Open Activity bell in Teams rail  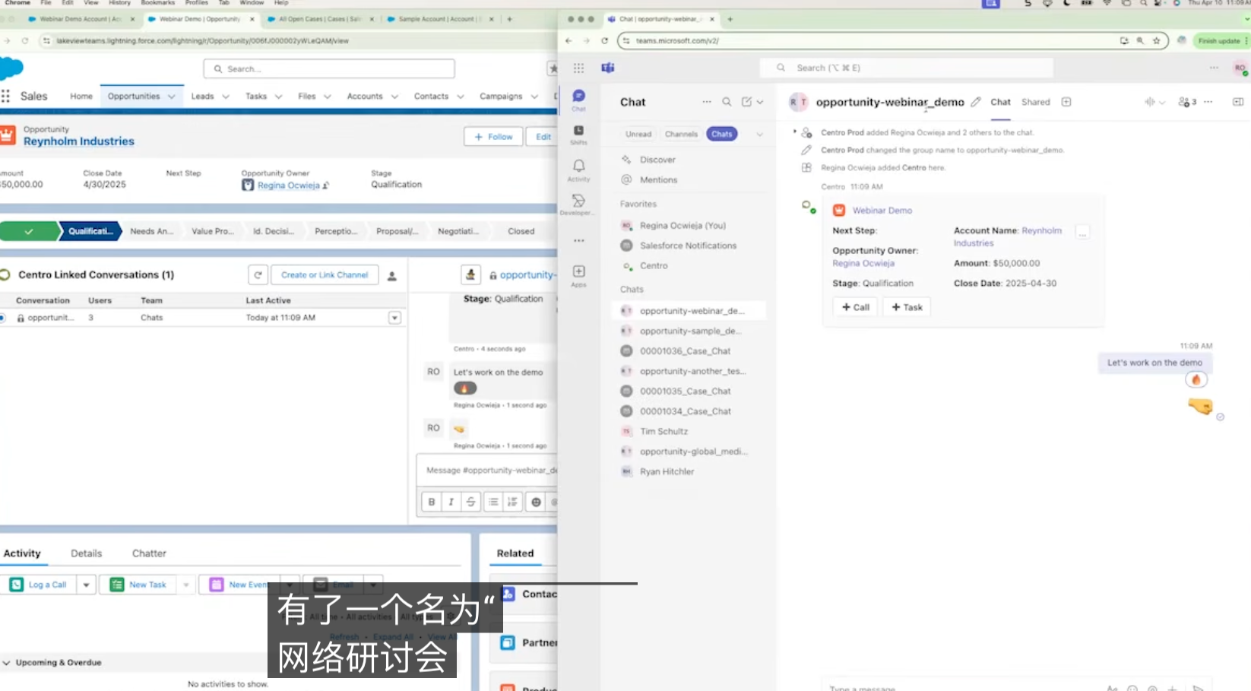(578, 170)
